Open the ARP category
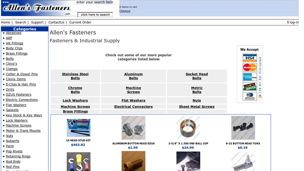The image size is (304, 171). (9, 38)
